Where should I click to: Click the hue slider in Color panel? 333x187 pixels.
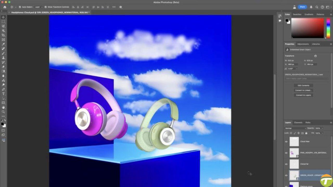coord(329,28)
